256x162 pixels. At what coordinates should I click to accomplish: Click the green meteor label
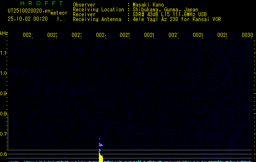pyautogui.click(x=59, y=13)
